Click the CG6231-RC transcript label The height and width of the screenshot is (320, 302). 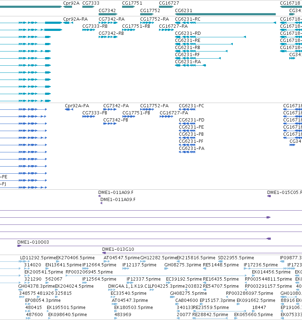[x=188, y=19]
